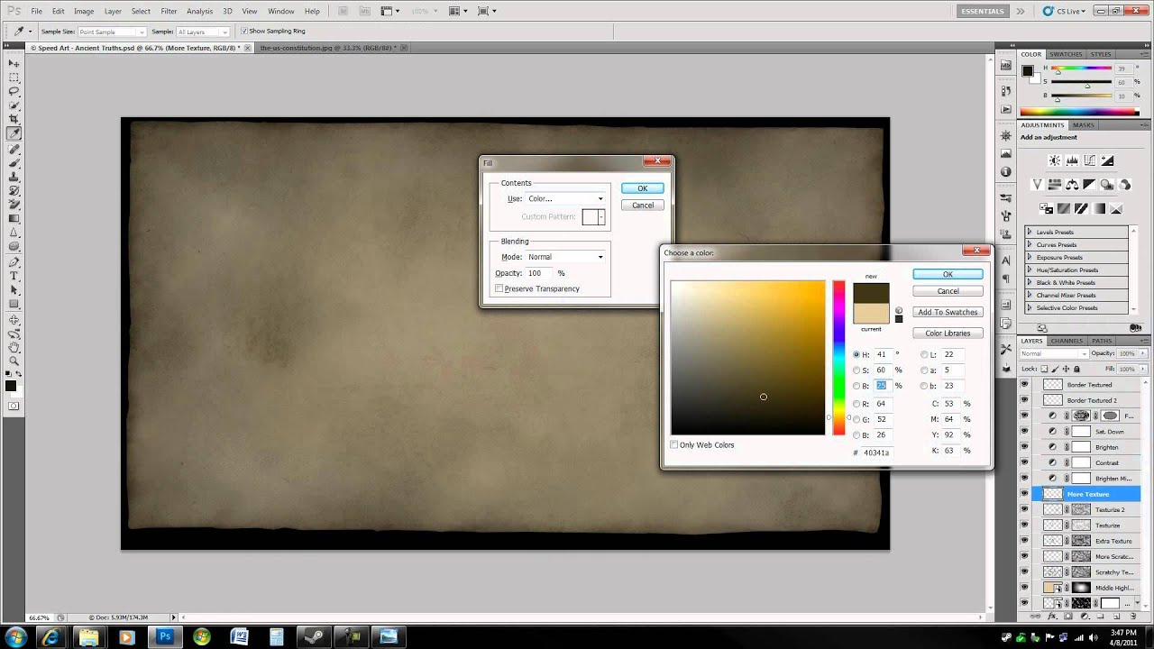Expand Levels Presets list
This screenshot has width=1154, height=649.
1030,233
